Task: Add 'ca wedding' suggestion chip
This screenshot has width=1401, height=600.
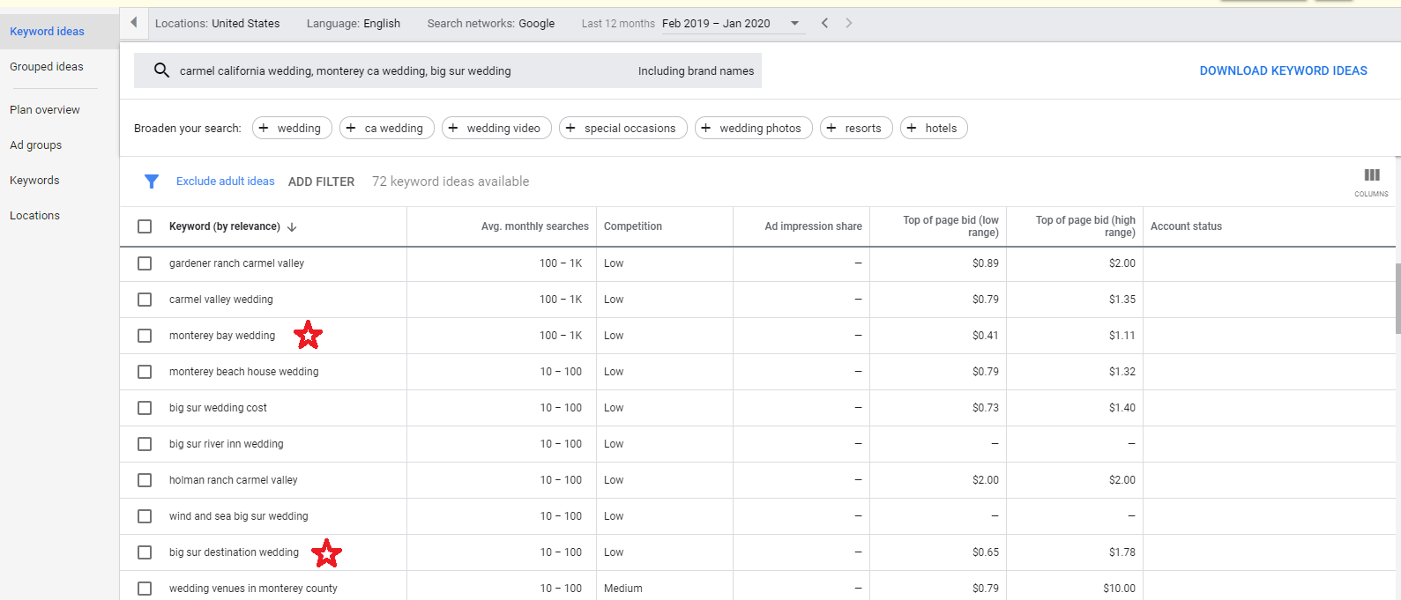Action: (387, 128)
